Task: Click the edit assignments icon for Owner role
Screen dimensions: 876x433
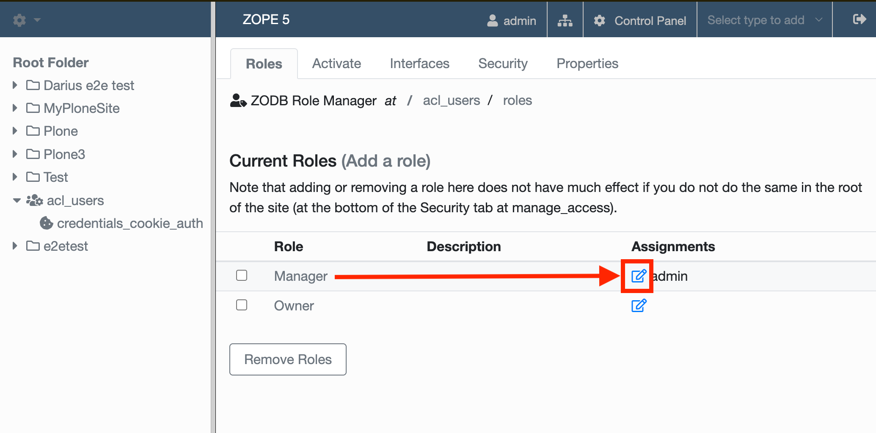Action: (x=639, y=305)
